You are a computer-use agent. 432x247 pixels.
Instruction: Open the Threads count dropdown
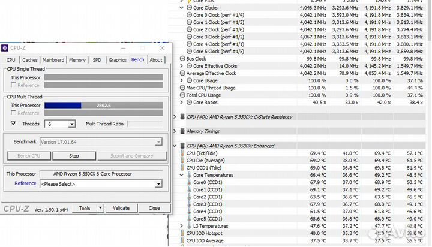[x=71, y=124]
